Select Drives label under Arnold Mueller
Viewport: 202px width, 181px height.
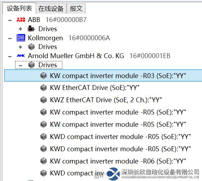coord(48,65)
